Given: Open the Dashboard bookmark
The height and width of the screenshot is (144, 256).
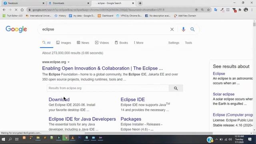Looking at the screenshot, I should coord(106,16).
